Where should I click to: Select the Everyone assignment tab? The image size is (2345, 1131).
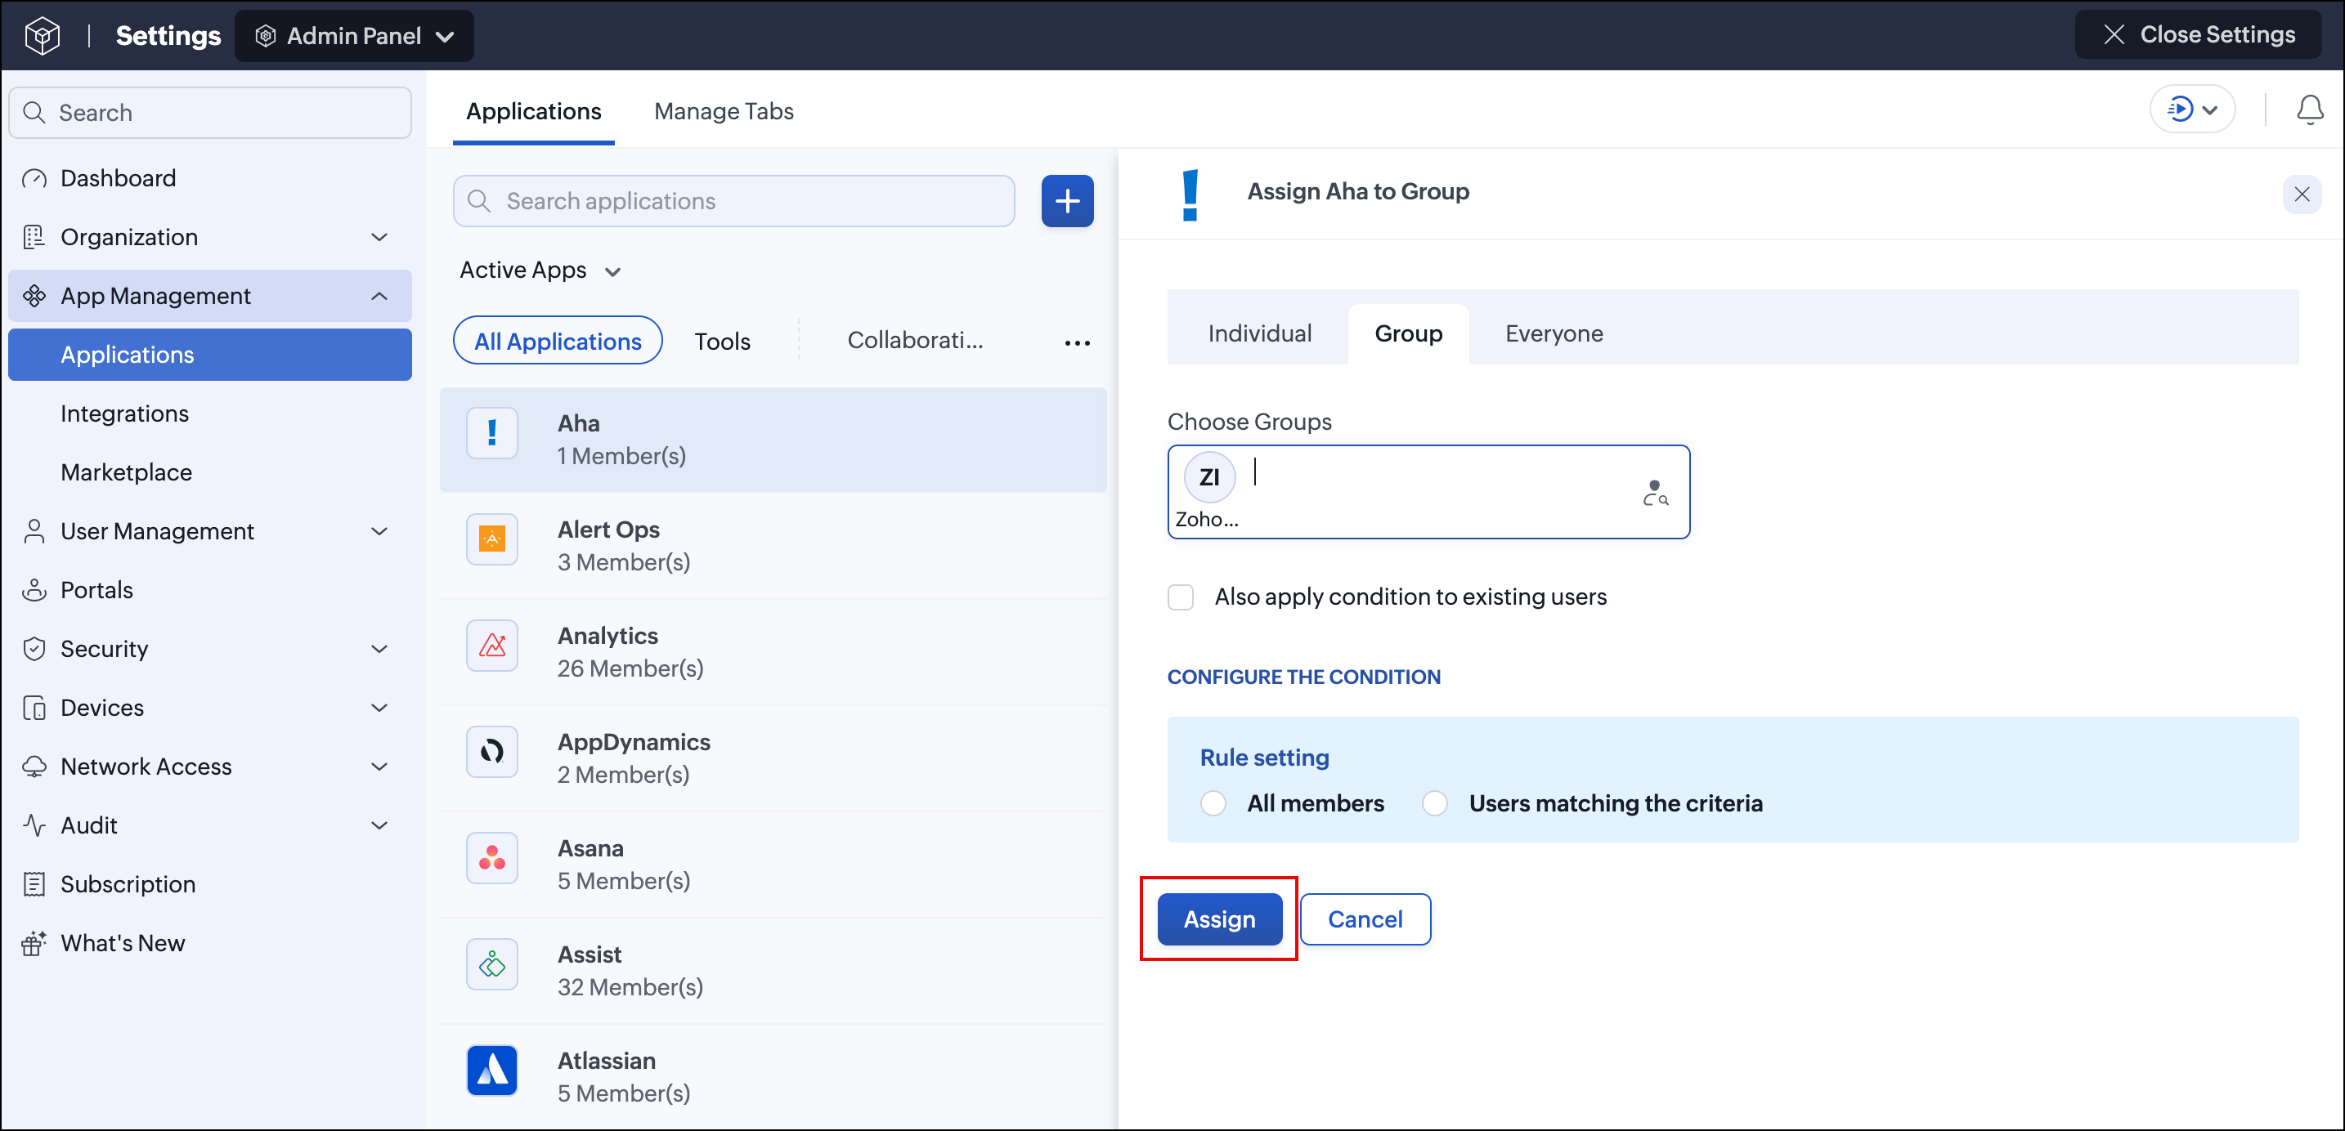pyautogui.click(x=1554, y=334)
